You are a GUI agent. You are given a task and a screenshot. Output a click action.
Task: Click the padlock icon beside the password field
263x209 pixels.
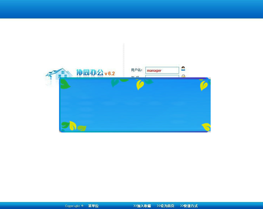click(183, 77)
